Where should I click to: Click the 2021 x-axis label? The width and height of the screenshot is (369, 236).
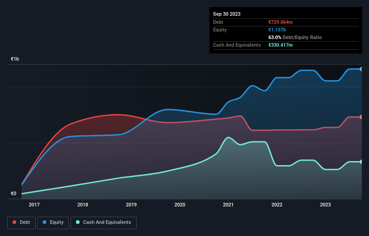(228, 205)
